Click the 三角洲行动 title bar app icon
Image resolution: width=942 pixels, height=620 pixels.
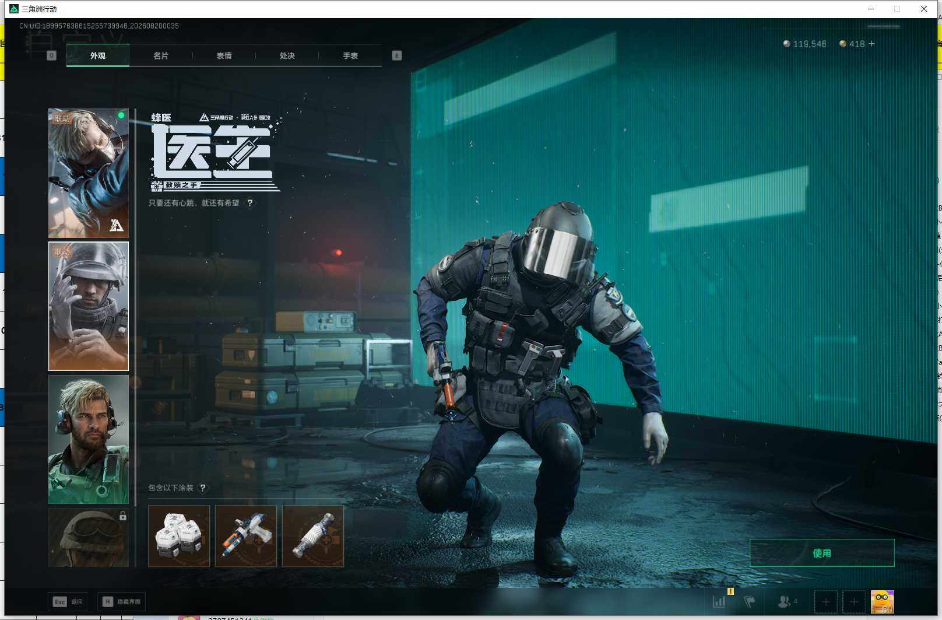click(14, 9)
